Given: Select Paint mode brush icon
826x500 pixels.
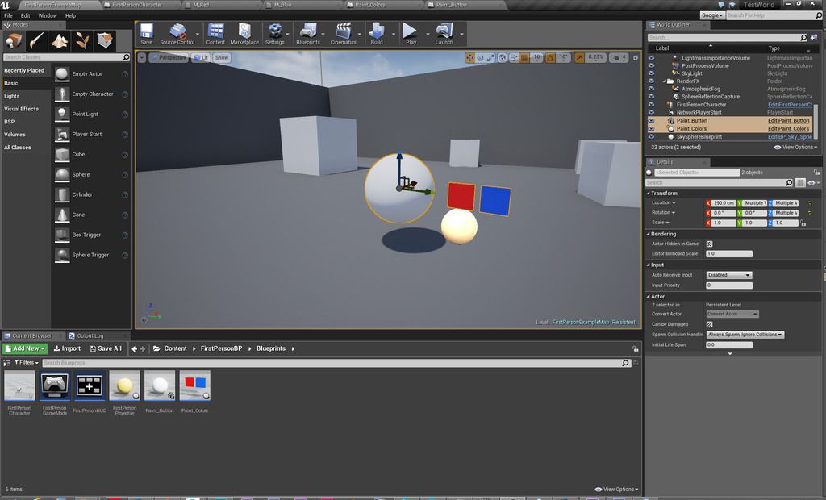Looking at the screenshot, I should [37, 40].
